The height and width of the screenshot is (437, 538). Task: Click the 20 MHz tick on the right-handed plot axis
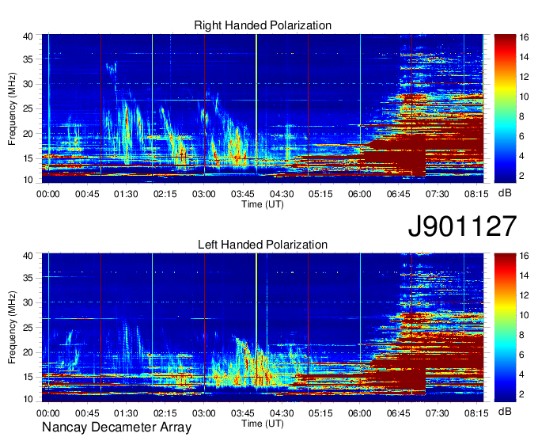tap(28, 134)
